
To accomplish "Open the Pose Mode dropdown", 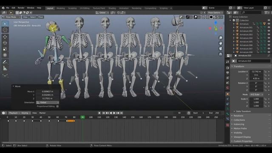I will click(x=11, y=17).
